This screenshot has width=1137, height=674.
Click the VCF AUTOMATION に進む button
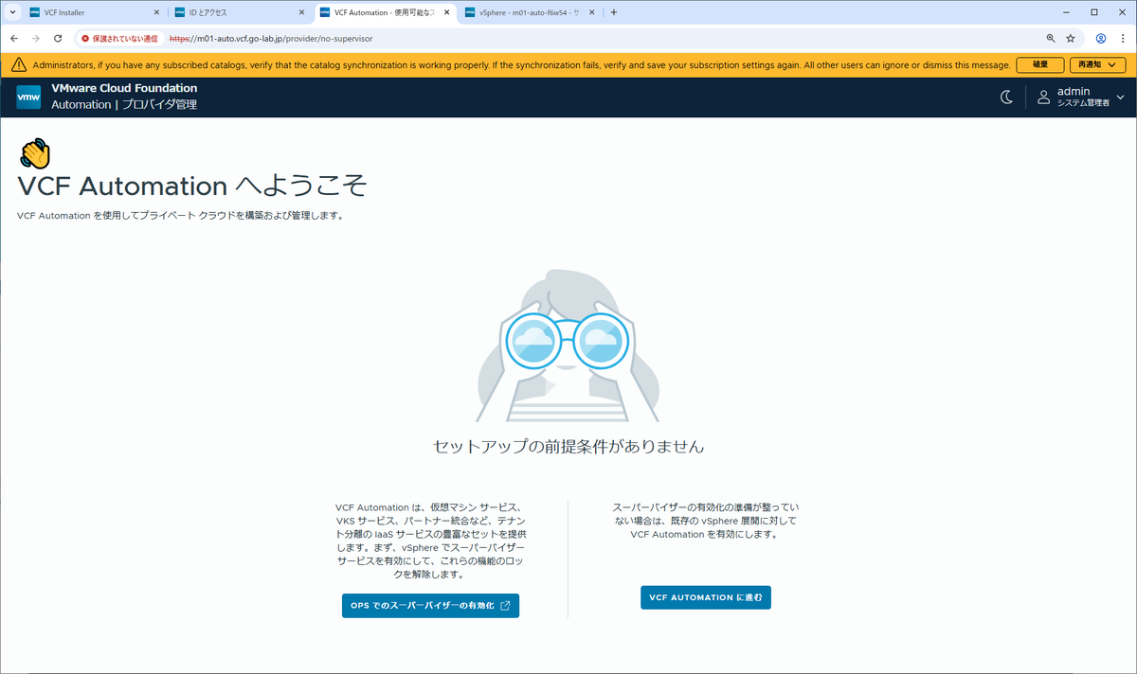(x=705, y=597)
